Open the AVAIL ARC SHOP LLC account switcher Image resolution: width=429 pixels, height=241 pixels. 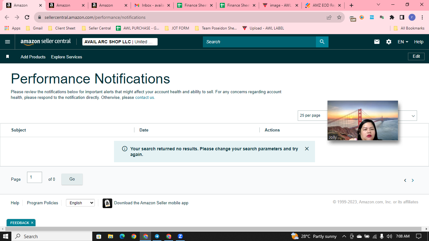click(120, 42)
